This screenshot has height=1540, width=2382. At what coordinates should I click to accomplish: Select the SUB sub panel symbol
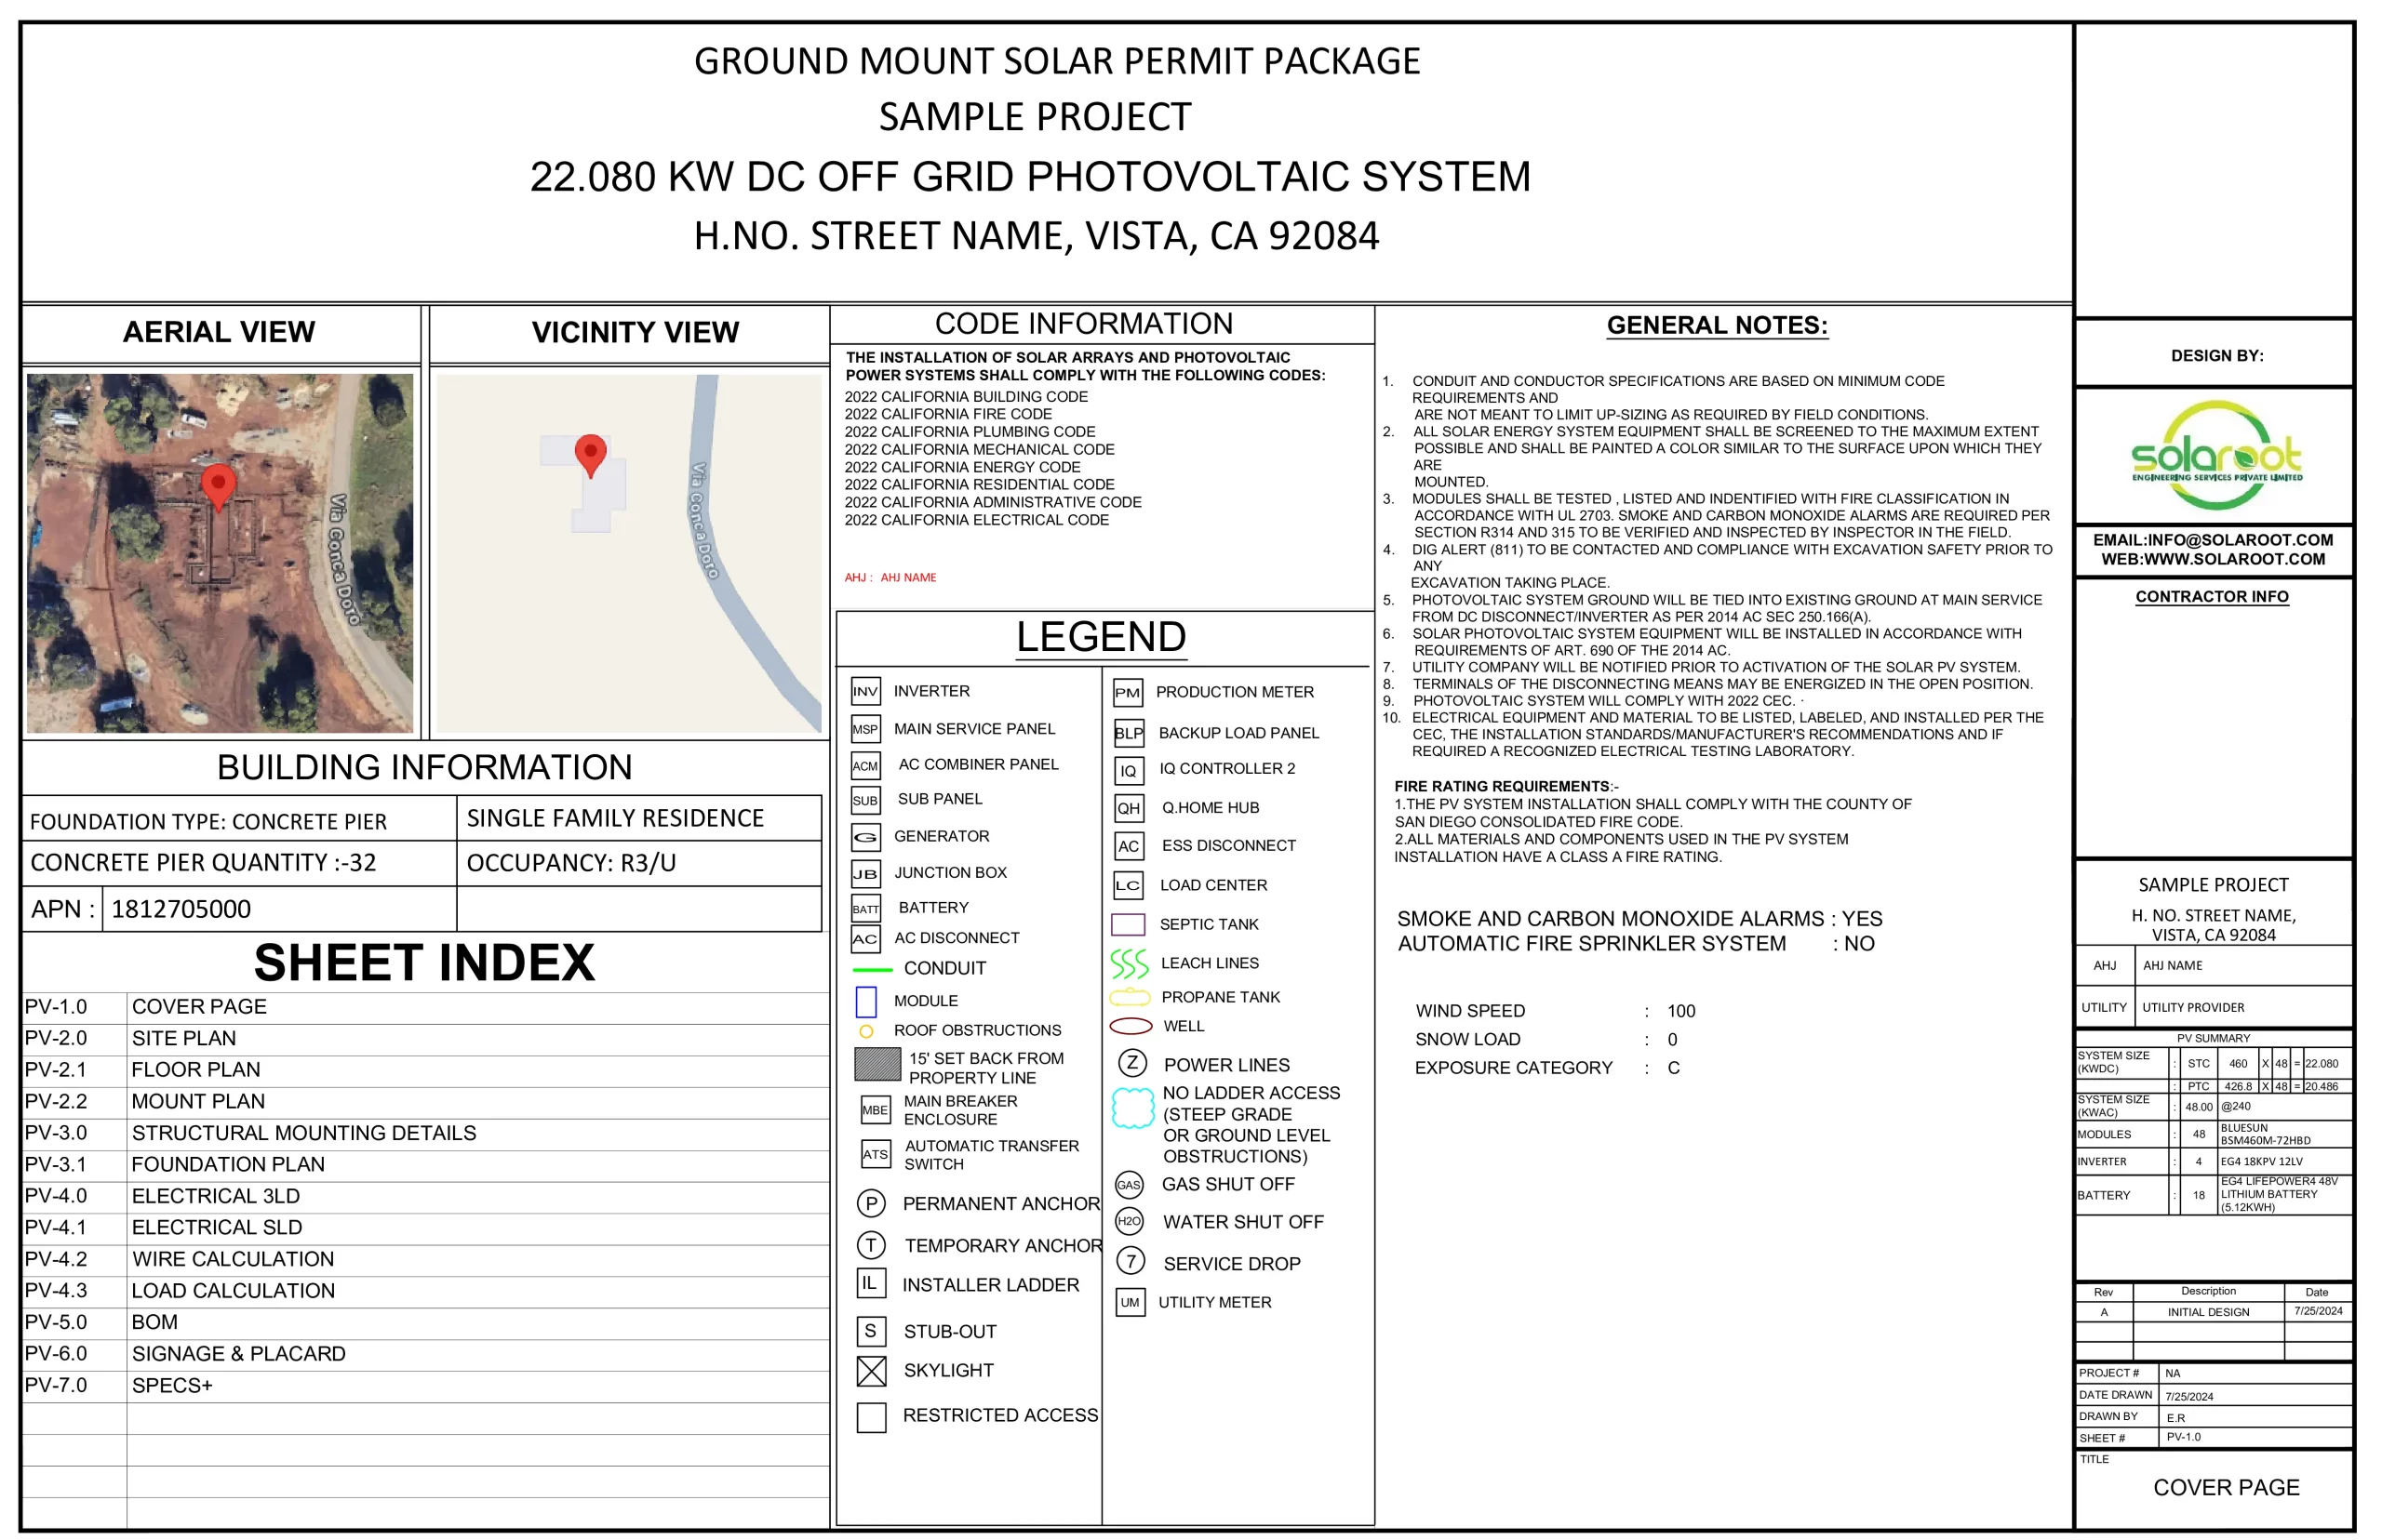[865, 800]
